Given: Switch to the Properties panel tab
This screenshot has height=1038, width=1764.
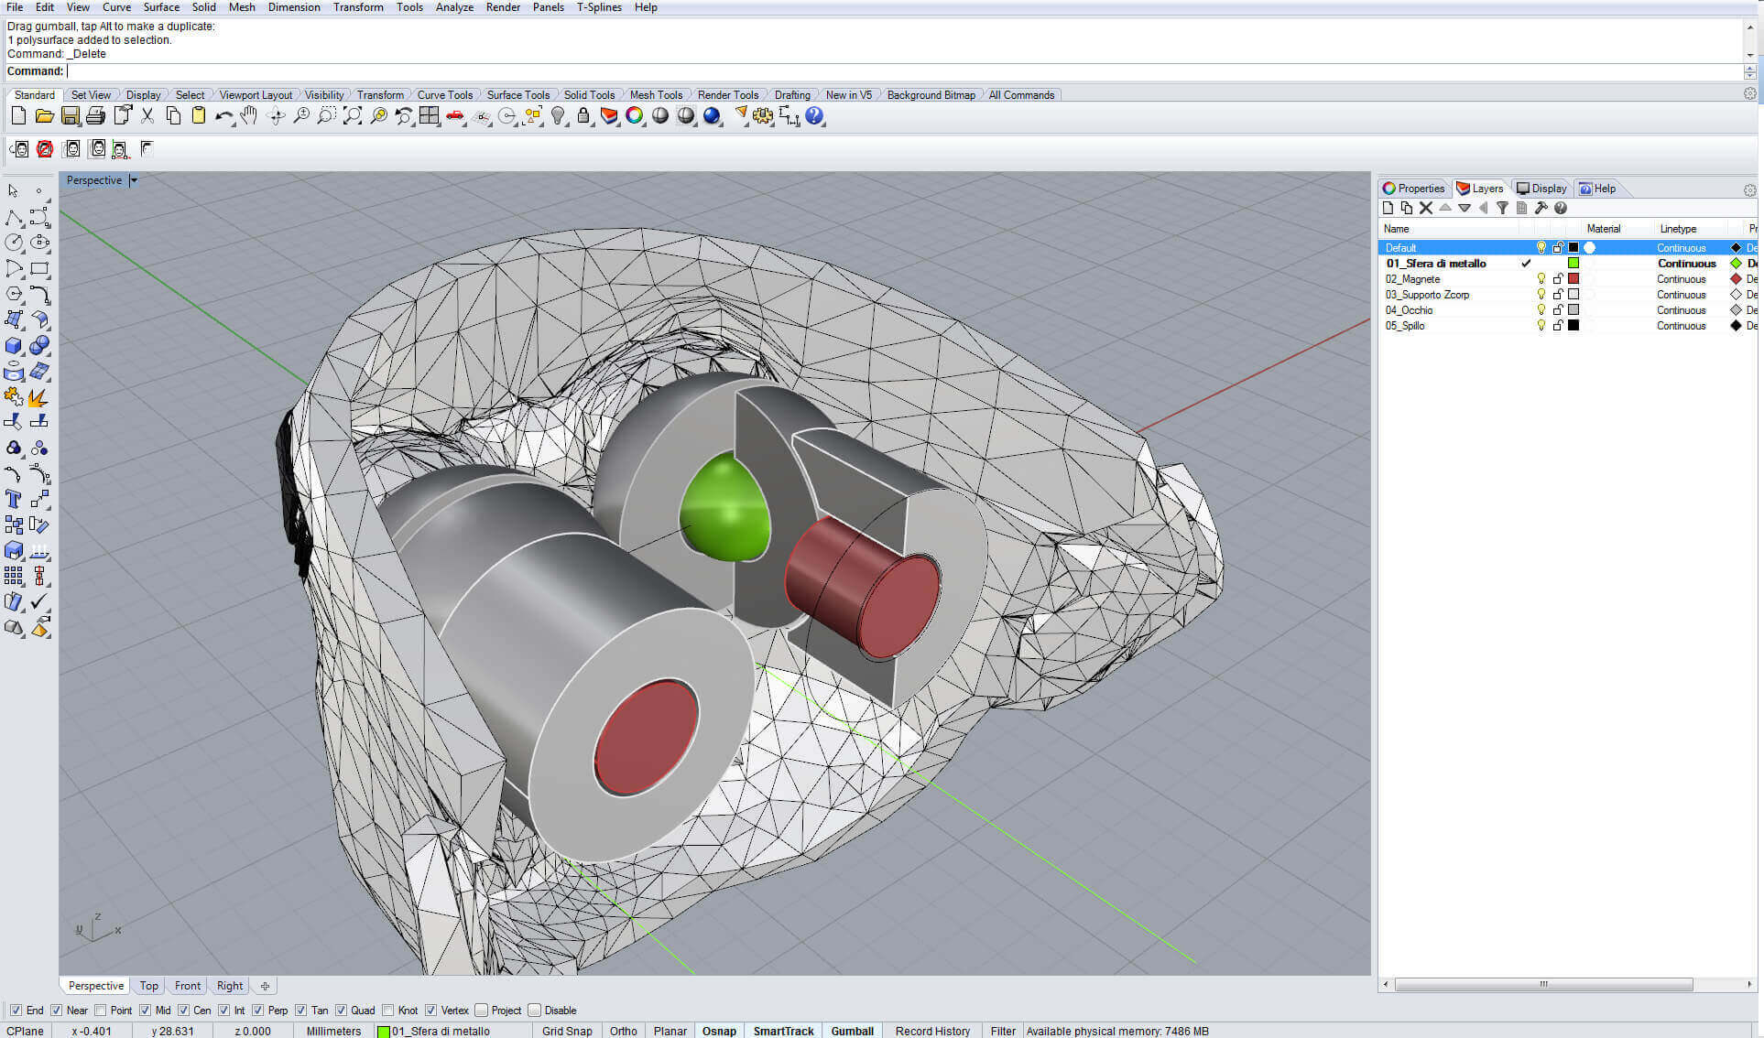Looking at the screenshot, I should pos(1414,189).
